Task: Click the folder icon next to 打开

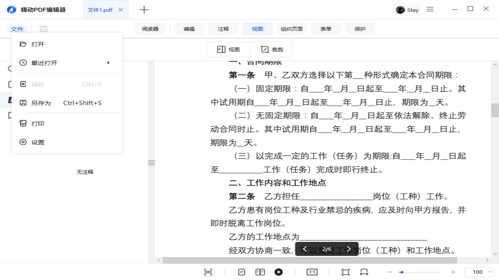Action: (x=23, y=44)
